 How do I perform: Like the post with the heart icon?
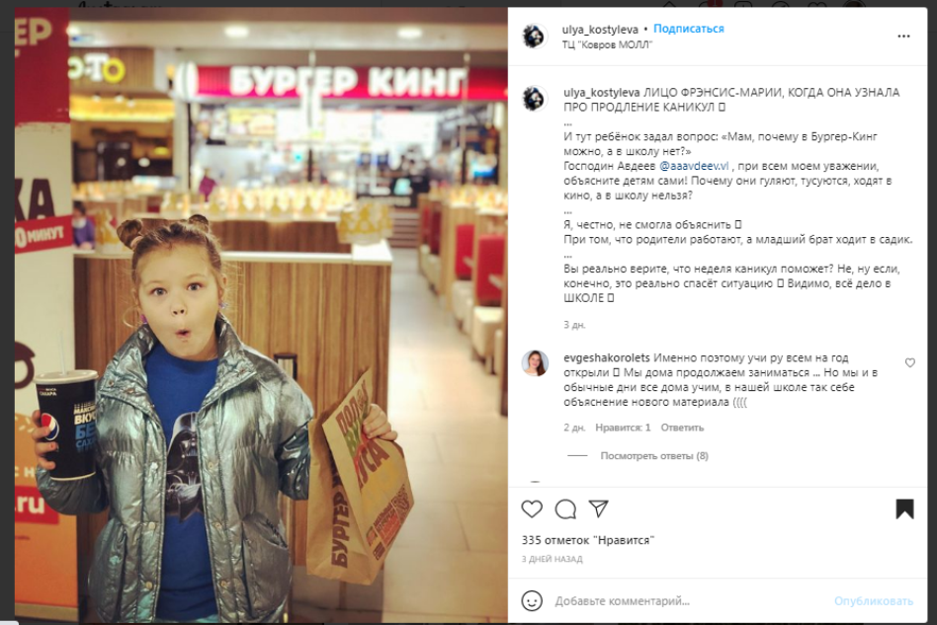(x=532, y=509)
